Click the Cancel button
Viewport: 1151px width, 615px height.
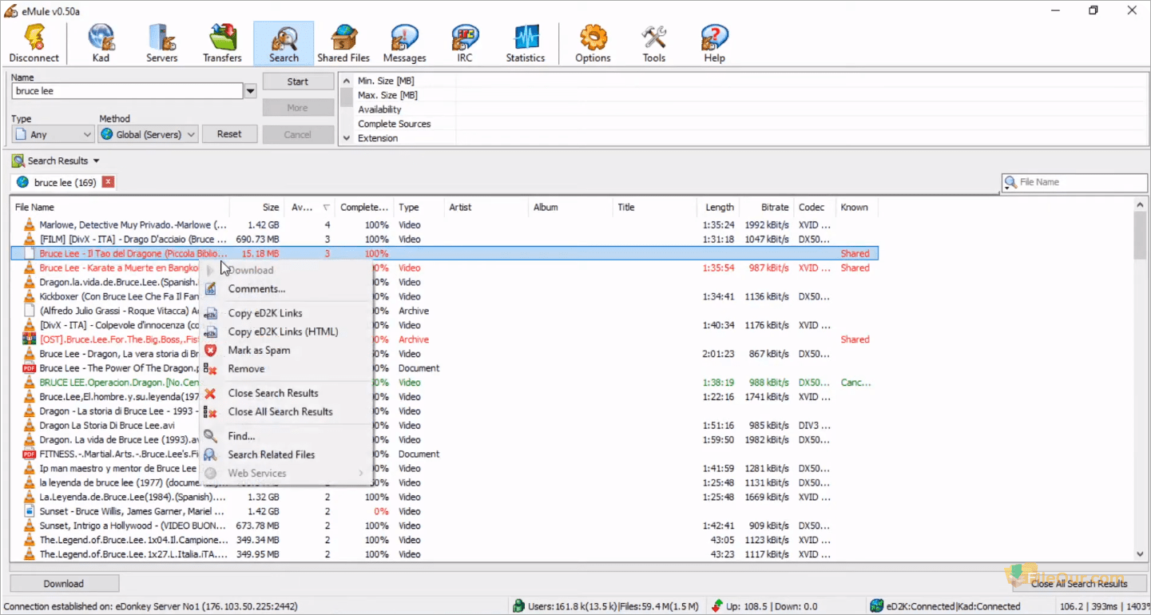[x=298, y=134]
